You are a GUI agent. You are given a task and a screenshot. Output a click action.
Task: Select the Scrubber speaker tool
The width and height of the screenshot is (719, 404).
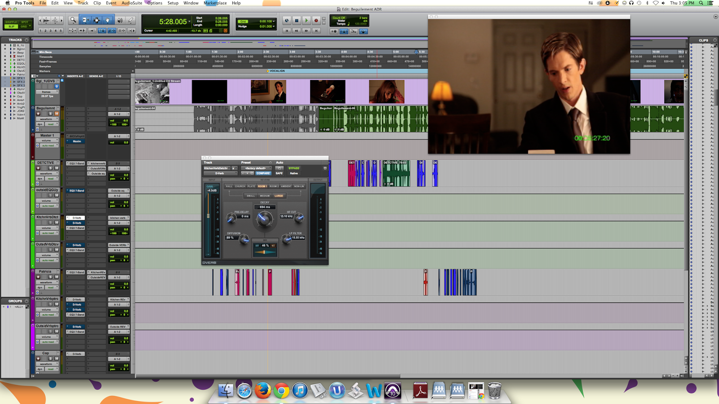click(120, 20)
